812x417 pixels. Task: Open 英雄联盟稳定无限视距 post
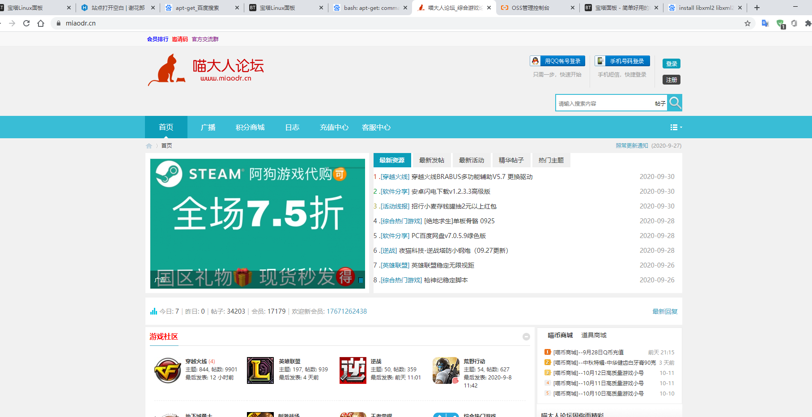tap(443, 265)
